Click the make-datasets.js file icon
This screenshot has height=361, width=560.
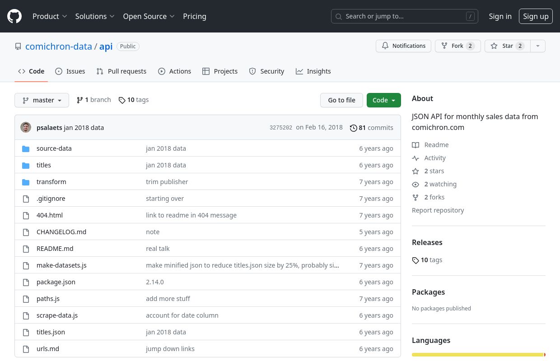click(26, 265)
